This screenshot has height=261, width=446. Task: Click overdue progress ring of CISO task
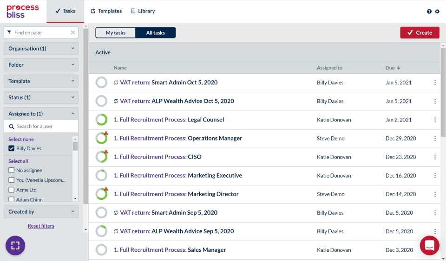101,157
